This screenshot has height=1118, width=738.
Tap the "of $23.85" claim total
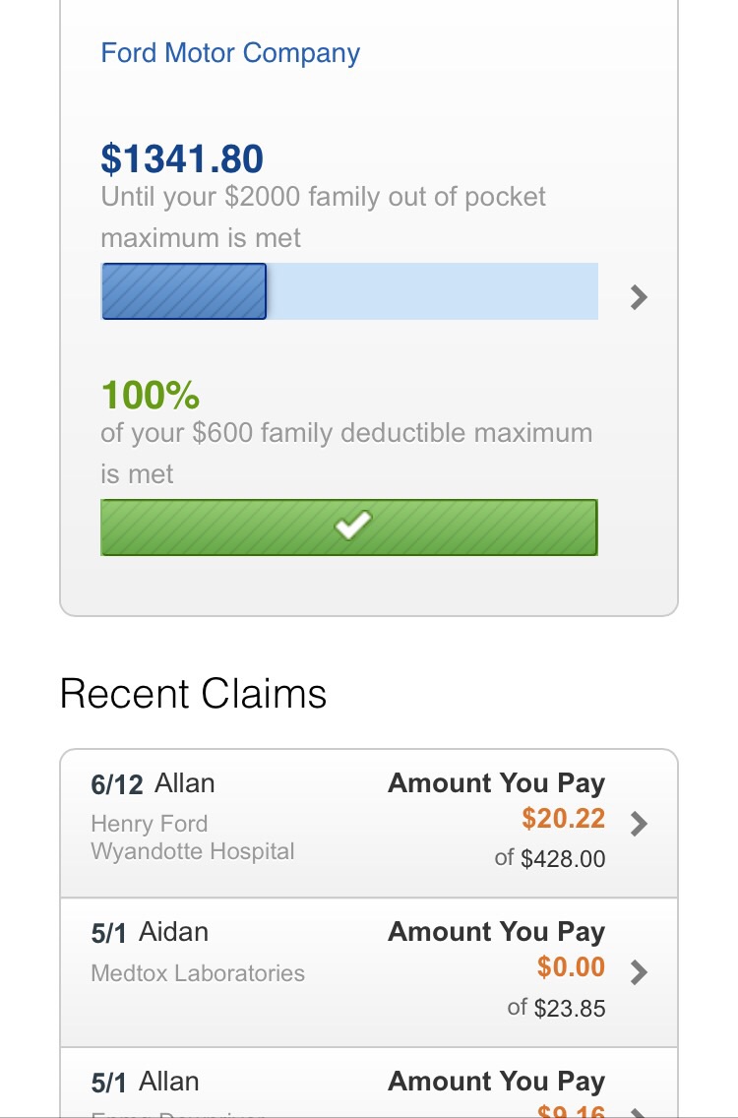[556, 1008]
